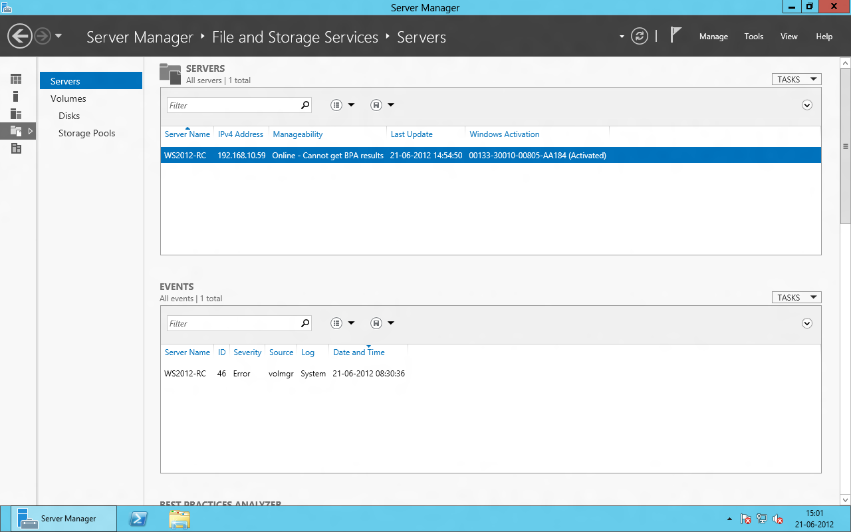Click 'Online - Cannot get BPA results' cell
851x532 pixels.
328,156
